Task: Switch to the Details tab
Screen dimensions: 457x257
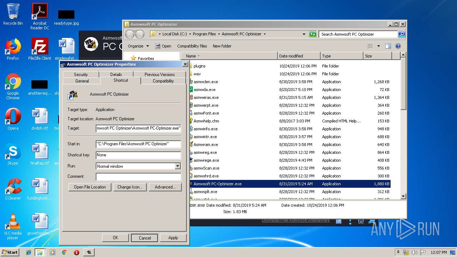Action: 116,75
